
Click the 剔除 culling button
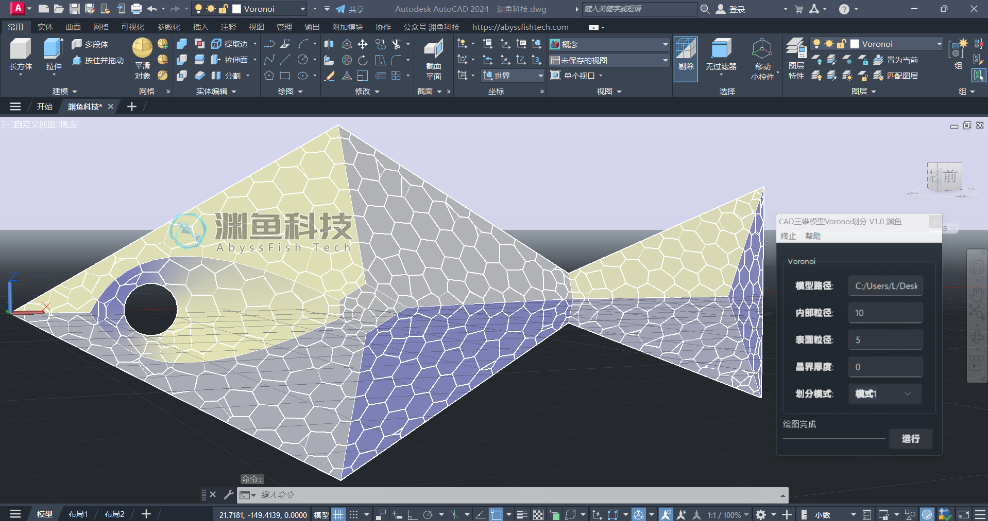686,59
